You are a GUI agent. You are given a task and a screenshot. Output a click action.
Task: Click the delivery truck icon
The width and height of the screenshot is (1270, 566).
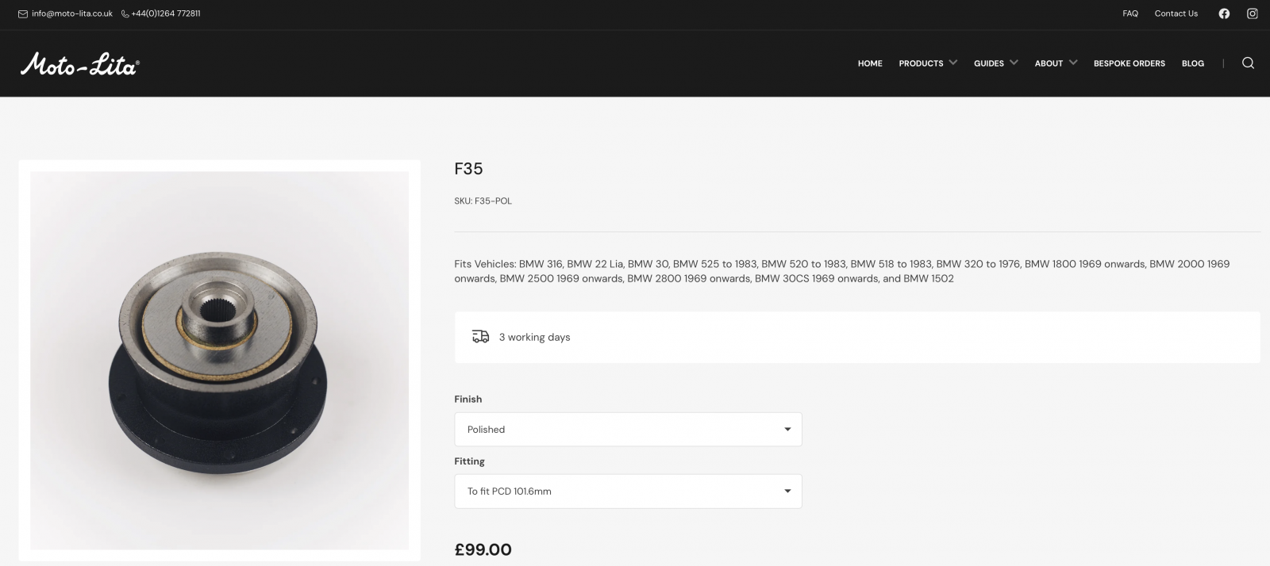[x=480, y=337]
